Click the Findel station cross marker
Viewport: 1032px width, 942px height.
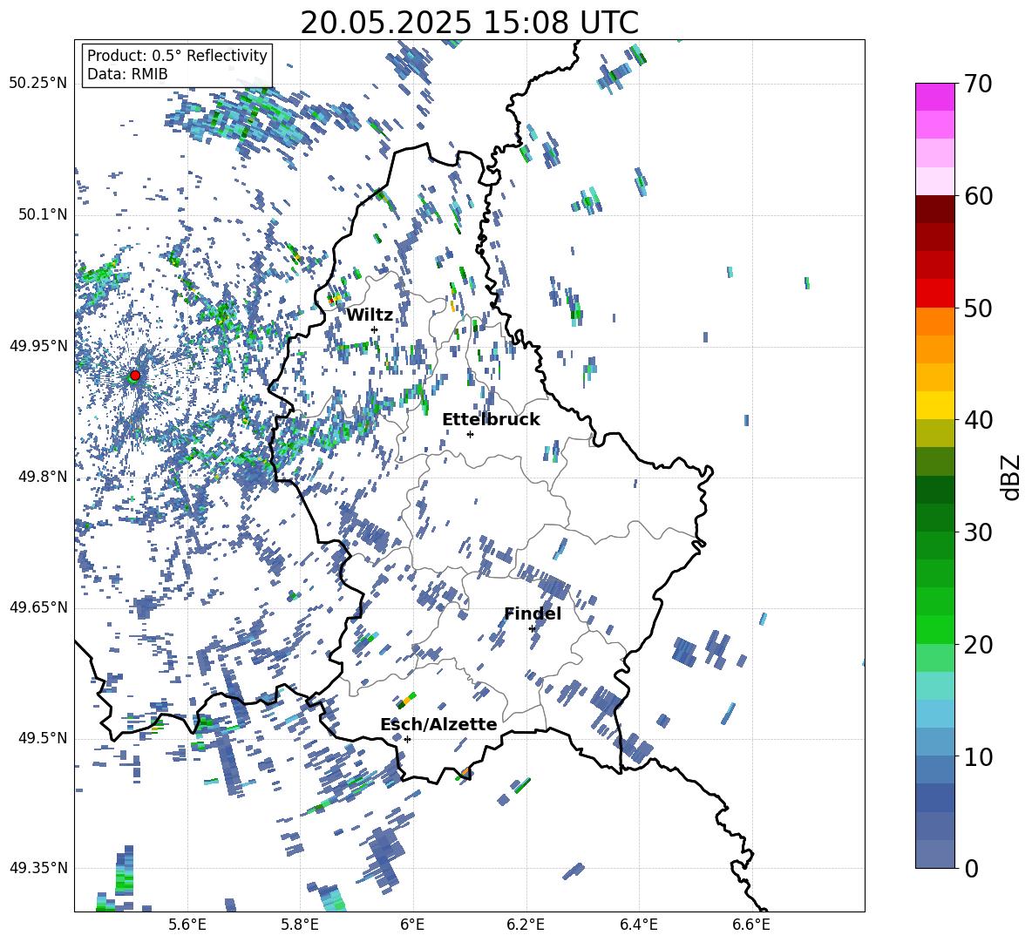pos(532,629)
